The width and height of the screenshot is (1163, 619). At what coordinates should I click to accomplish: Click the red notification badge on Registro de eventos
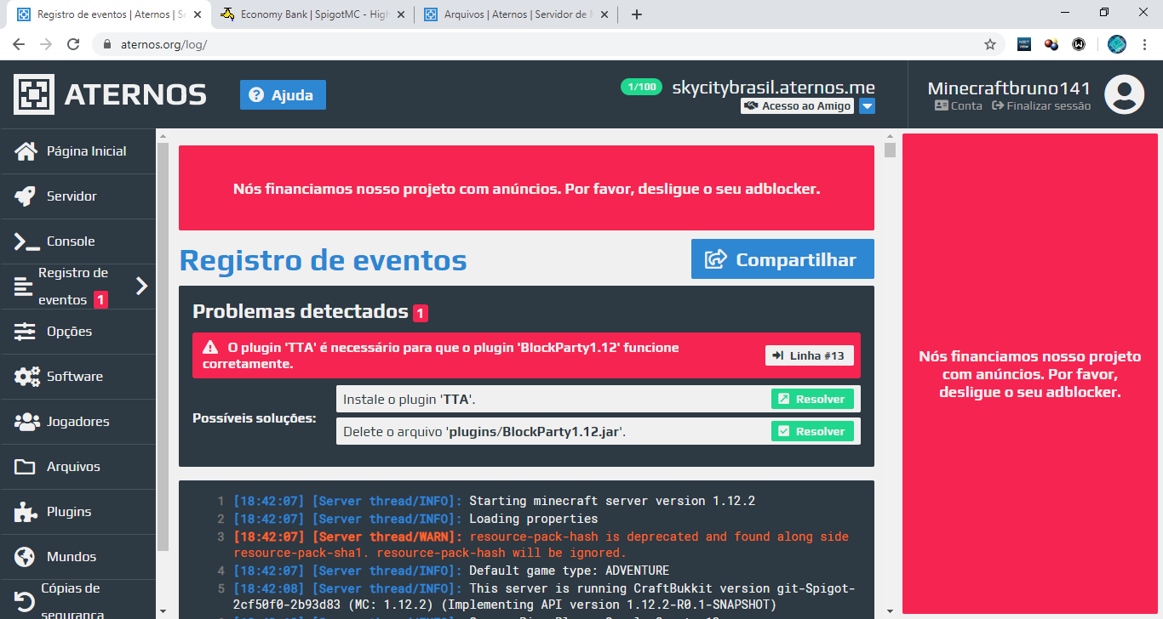[100, 299]
